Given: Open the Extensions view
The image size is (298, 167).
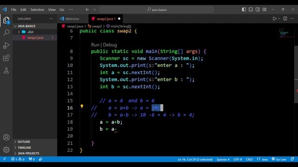Looking at the screenshot, I should coord(6,58).
